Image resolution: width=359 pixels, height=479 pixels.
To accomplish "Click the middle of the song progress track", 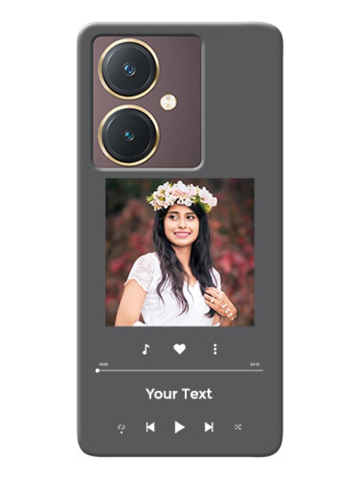I will (179, 370).
